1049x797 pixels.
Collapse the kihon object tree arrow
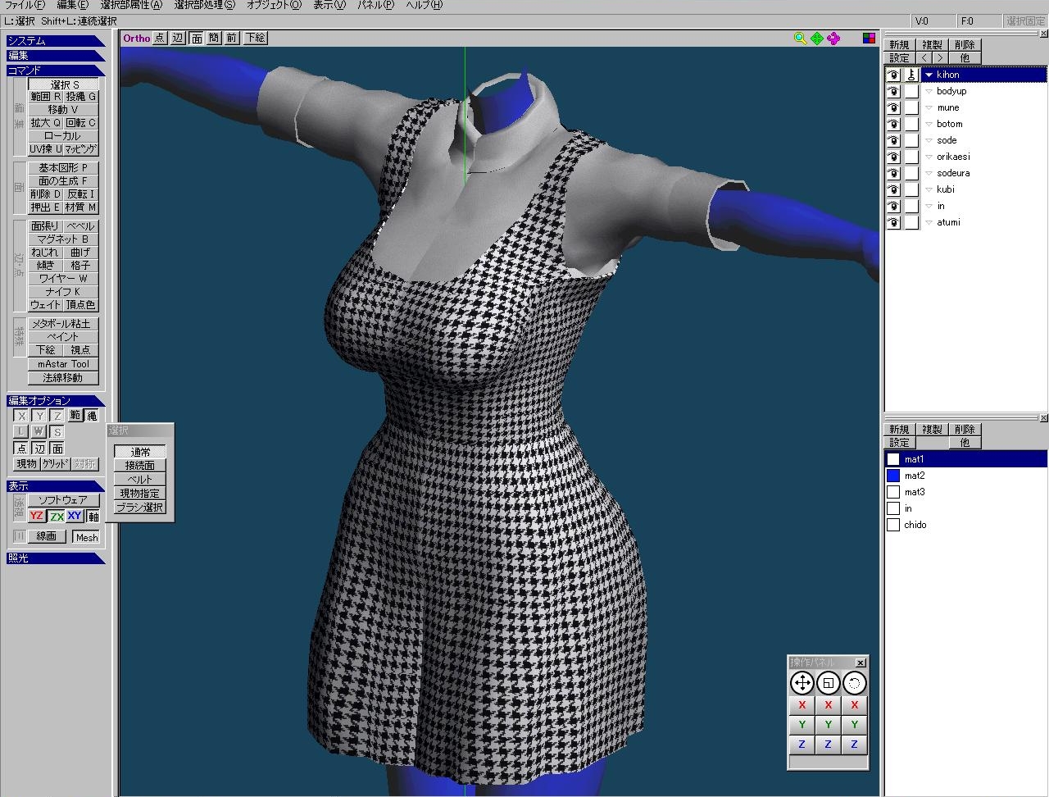[929, 75]
